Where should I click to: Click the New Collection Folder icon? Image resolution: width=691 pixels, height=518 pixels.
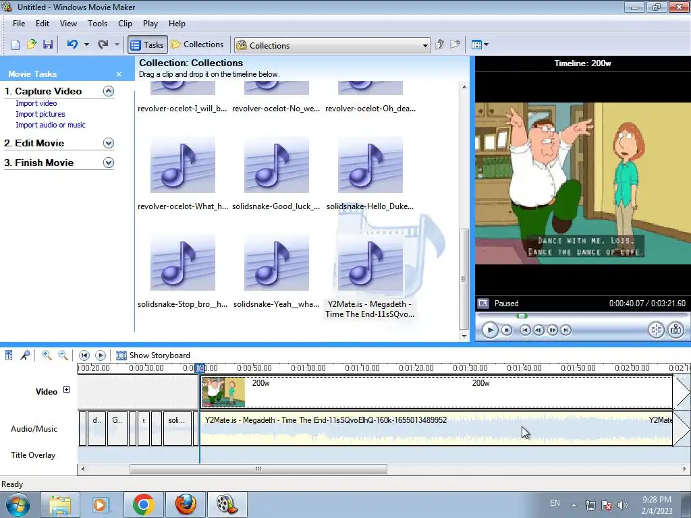point(455,45)
